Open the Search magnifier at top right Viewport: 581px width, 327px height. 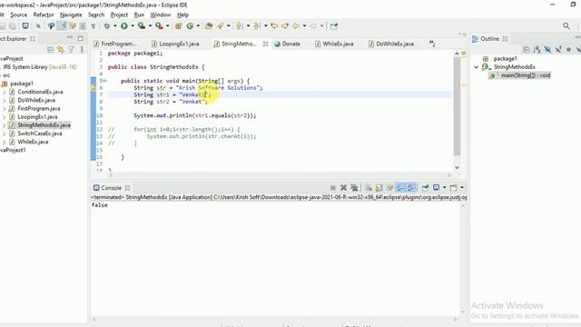[x=566, y=26]
